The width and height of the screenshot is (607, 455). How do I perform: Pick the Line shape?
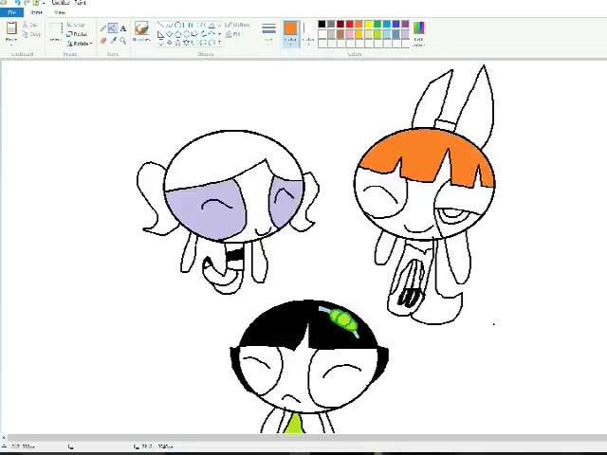(160, 26)
